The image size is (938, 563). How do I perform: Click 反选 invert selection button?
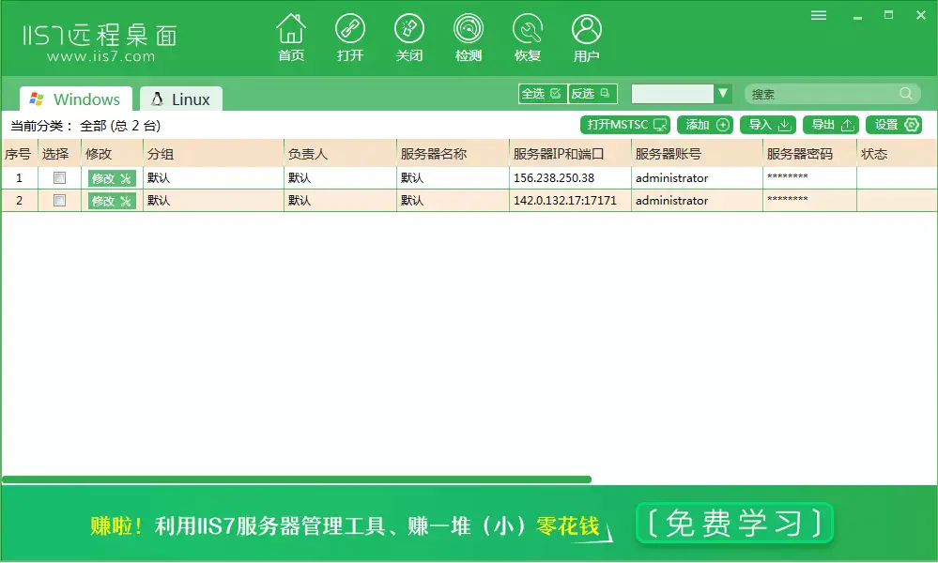pyautogui.click(x=592, y=94)
